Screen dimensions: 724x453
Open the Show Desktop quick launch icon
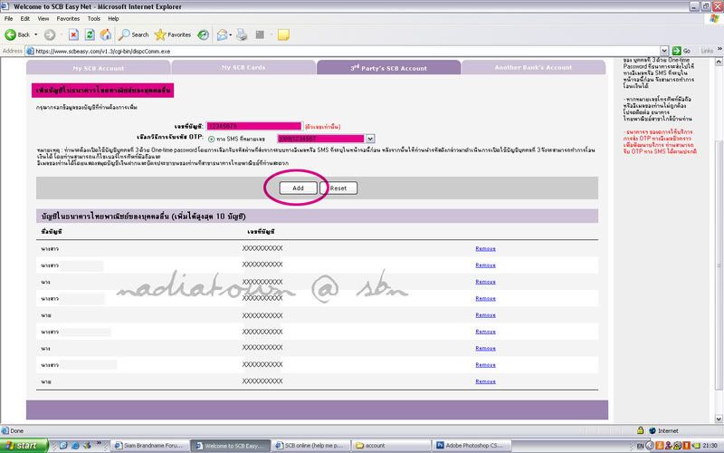pyautogui.click(x=63, y=446)
